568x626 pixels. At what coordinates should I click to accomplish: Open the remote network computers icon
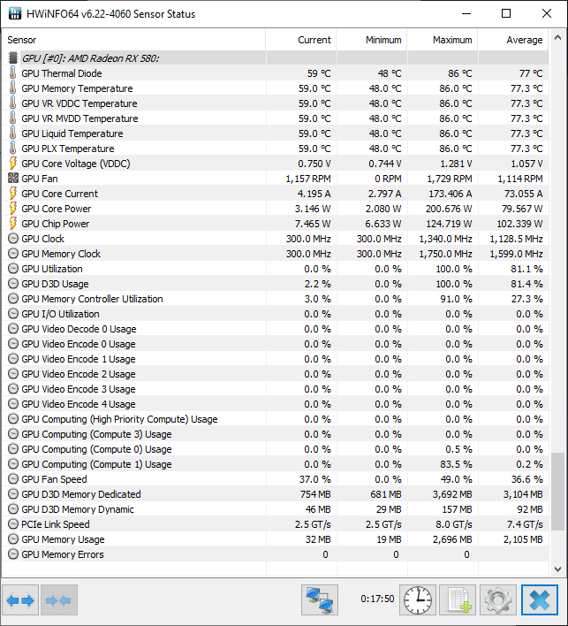(x=320, y=600)
